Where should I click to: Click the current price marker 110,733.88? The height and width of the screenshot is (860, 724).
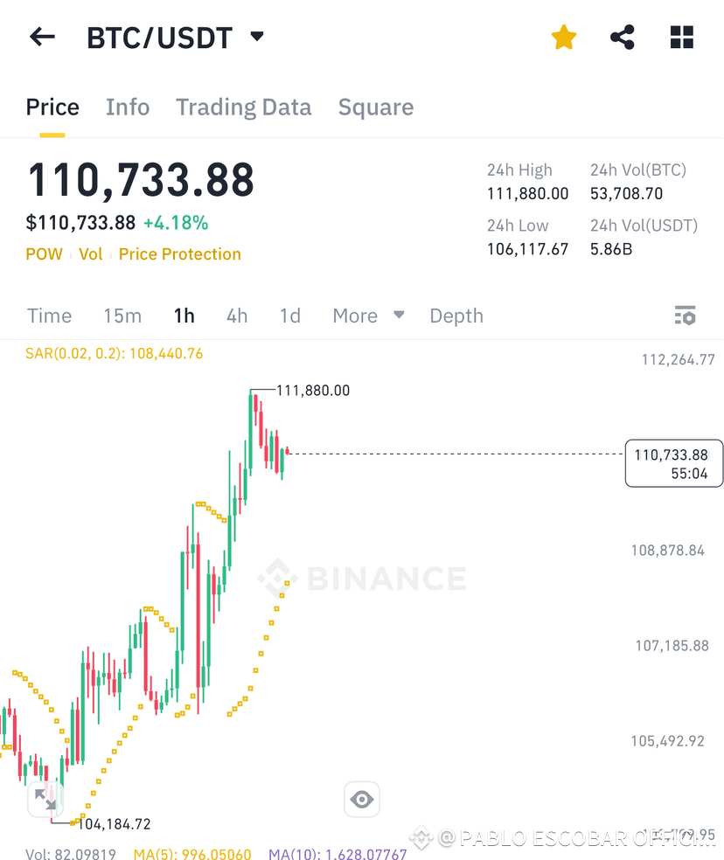(x=674, y=463)
